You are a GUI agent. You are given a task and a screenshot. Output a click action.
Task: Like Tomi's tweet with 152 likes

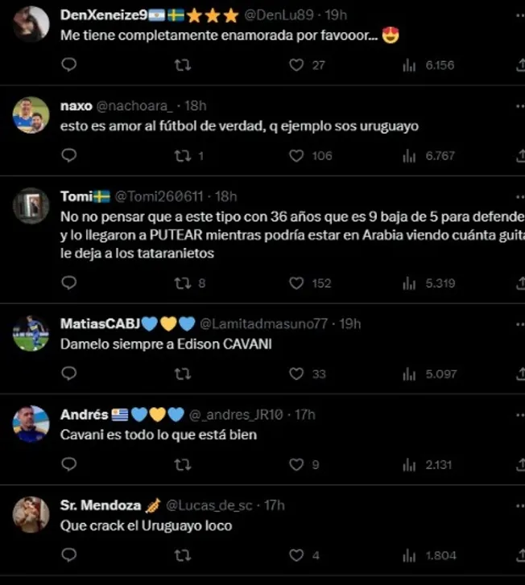pos(296,283)
